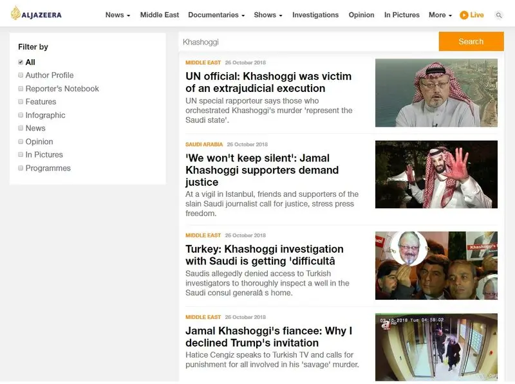Open the search magnifier icon in header
The height and width of the screenshot is (384, 515).
pyautogui.click(x=498, y=15)
